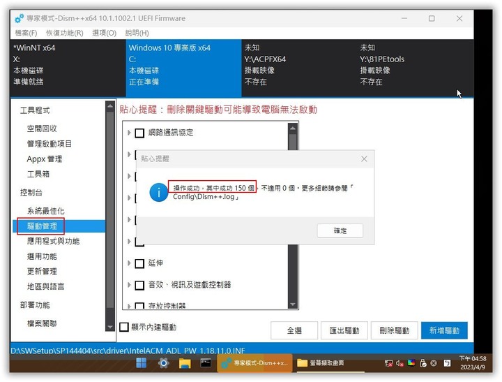Click sidebar scrollbar up arrow
Image resolution: width=502 pixels, height=382 pixels.
pos(110,106)
